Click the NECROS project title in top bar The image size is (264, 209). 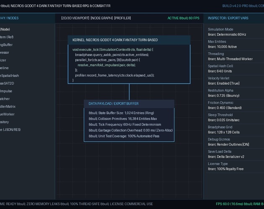click(x=61, y=6)
